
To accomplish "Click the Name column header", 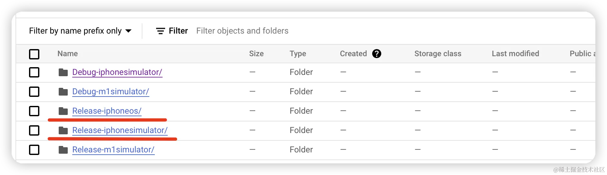I will point(67,54).
